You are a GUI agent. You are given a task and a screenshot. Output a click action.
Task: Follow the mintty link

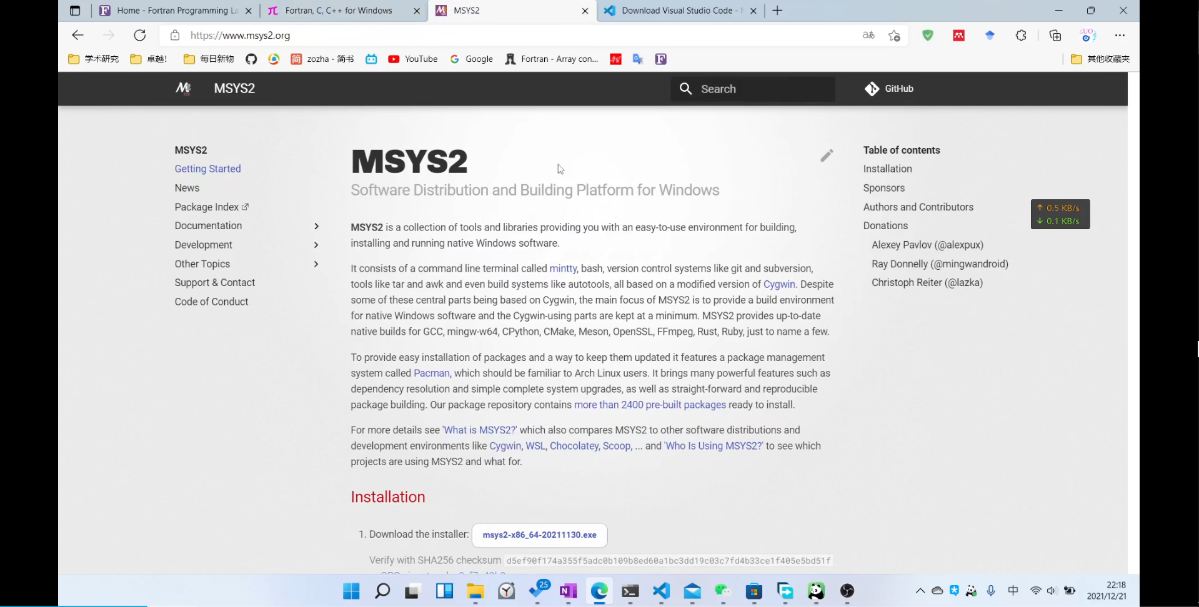[x=563, y=269]
